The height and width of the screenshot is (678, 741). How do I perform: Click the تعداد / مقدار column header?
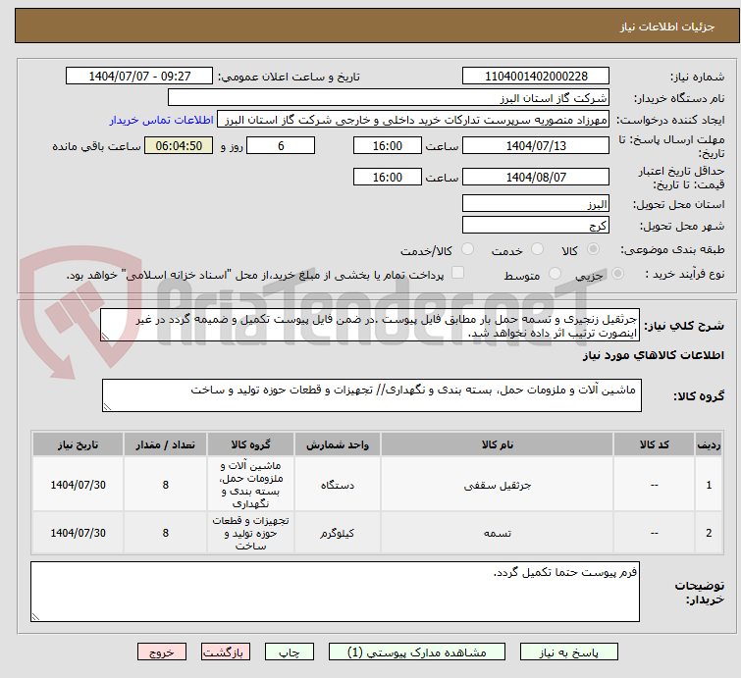tap(166, 444)
